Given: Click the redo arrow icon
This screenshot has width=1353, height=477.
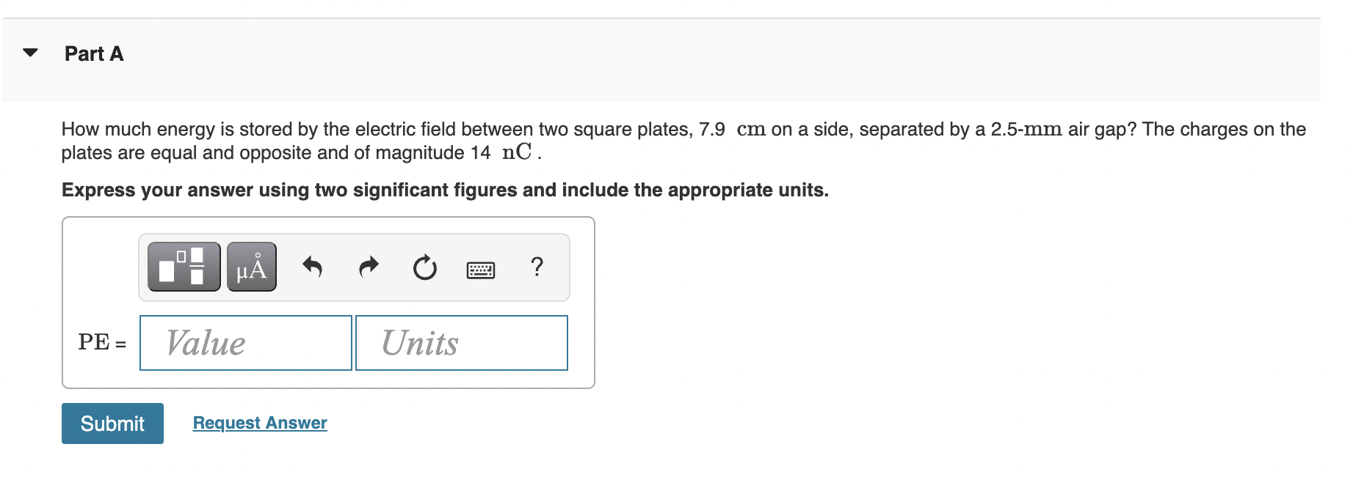Looking at the screenshot, I should coord(369,267).
